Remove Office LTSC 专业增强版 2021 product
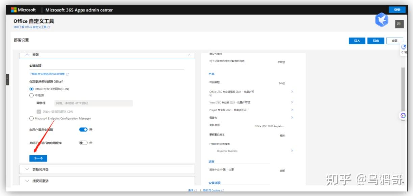The width and height of the screenshot is (413, 196). pos(292,92)
